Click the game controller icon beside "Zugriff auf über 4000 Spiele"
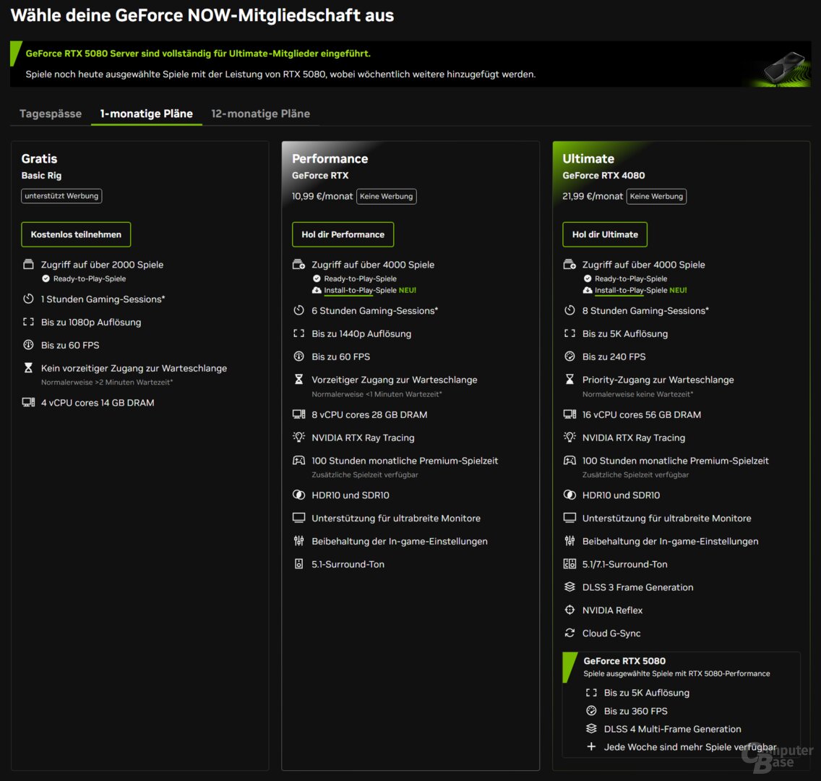The height and width of the screenshot is (781, 821). click(298, 265)
